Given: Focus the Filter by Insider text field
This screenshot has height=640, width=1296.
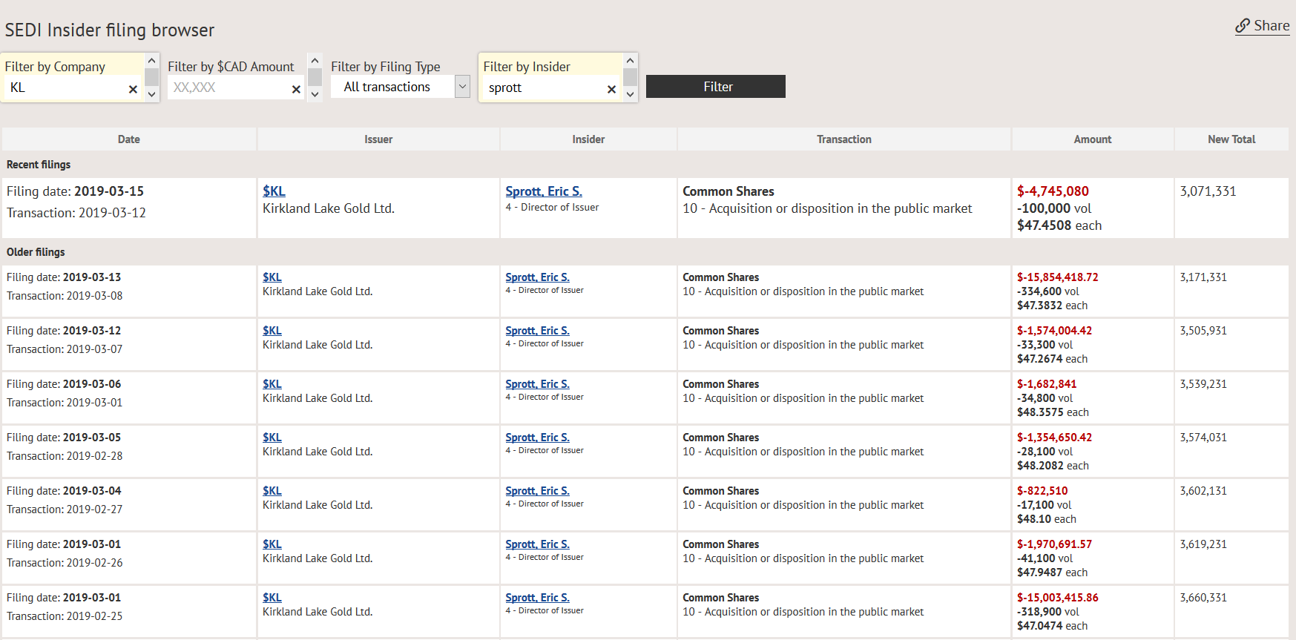Looking at the screenshot, I should pos(545,88).
